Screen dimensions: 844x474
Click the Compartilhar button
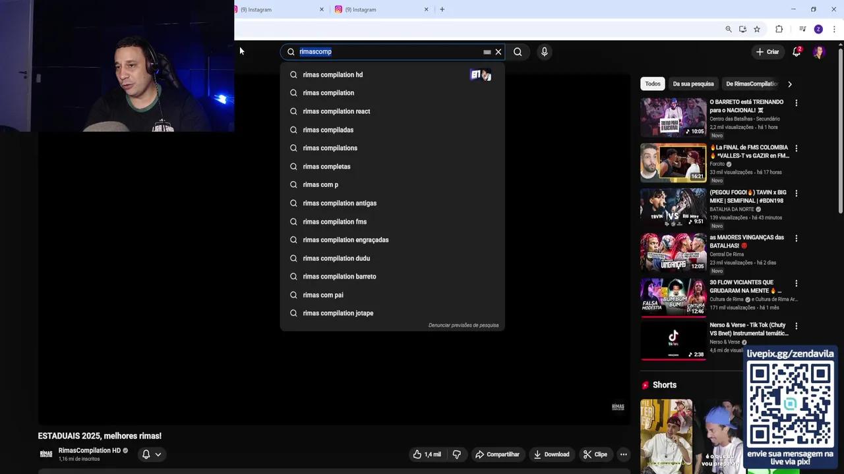coord(498,454)
